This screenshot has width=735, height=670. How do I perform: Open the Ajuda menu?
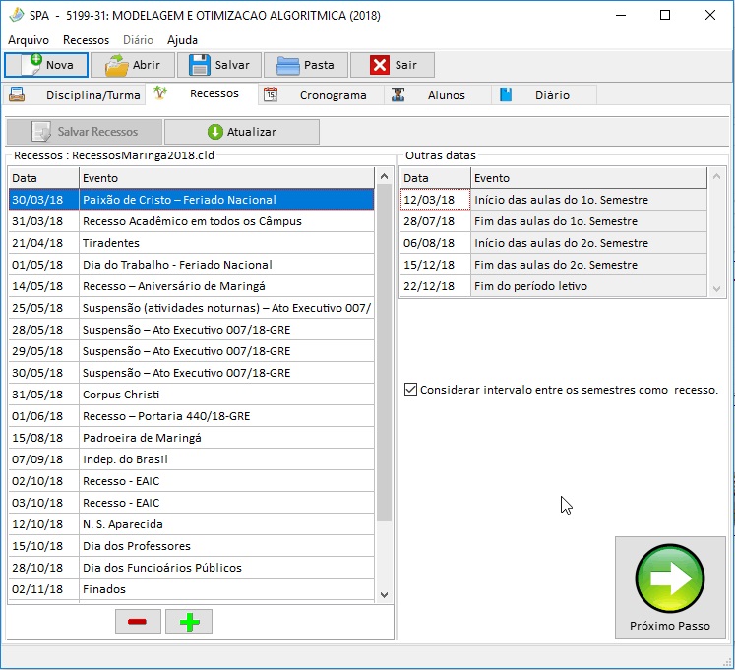[182, 40]
